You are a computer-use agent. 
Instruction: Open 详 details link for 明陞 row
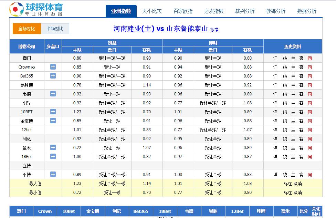[275, 103]
